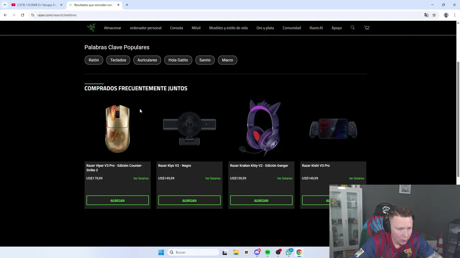Click the address bar URL

[57, 15]
